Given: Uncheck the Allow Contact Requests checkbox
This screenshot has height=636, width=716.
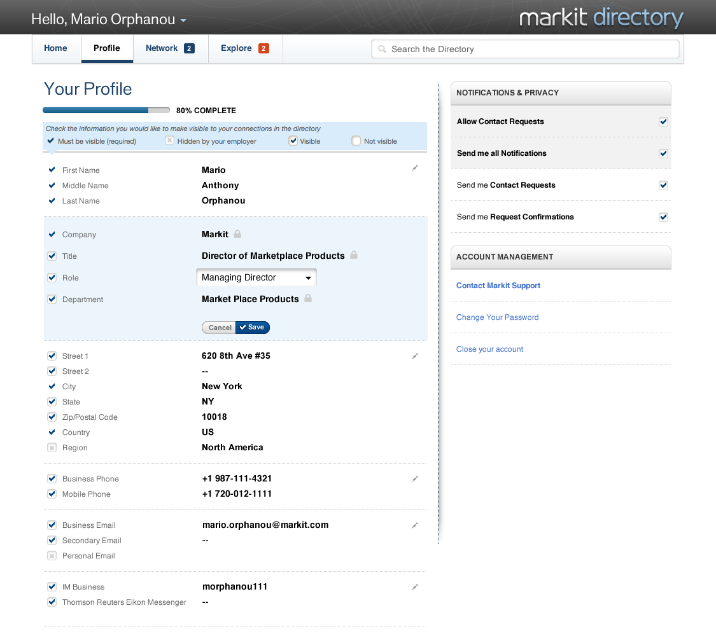Looking at the screenshot, I should pos(663,121).
